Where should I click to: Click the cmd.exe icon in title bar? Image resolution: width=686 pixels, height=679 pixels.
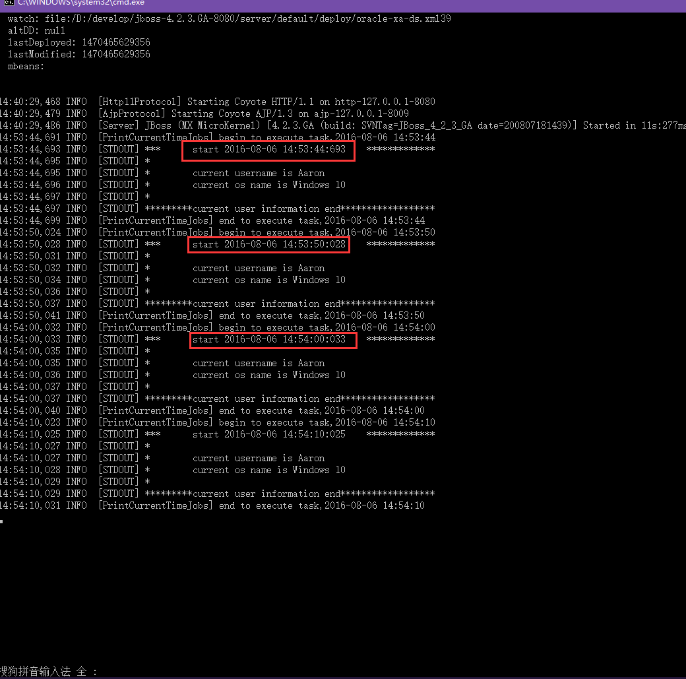[x=9, y=3]
